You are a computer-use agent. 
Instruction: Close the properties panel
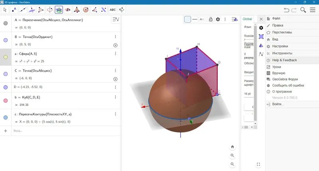click(261, 19)
